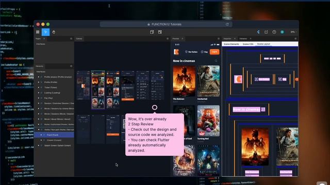The image size is (330, 185).
Task: Reload the page from the address bar
Action: click(227, 24)
